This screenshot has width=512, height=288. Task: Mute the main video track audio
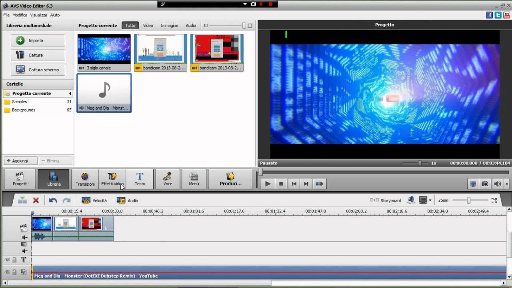click(24, 237)
